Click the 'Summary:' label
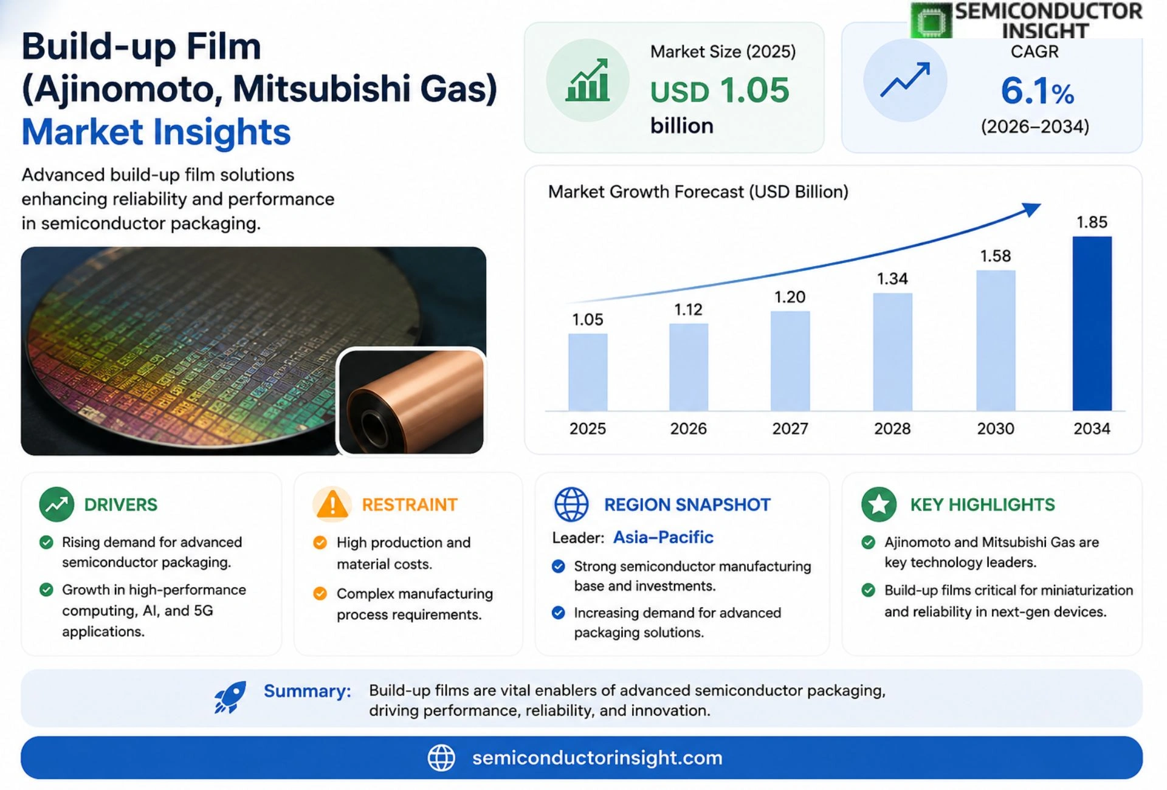The image size is (1167, 790). pos(308,691)
